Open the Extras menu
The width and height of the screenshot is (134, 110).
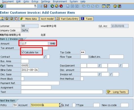pos(35,1)
